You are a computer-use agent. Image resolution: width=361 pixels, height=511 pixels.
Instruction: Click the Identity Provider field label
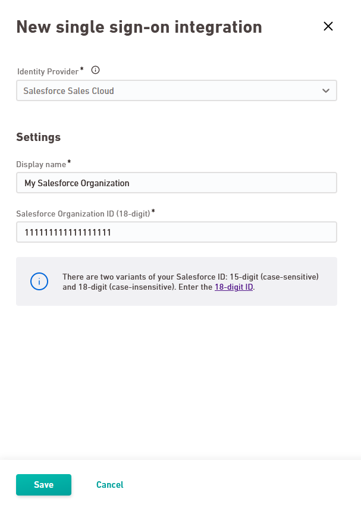pyautogui.click(x=48, y=72)
